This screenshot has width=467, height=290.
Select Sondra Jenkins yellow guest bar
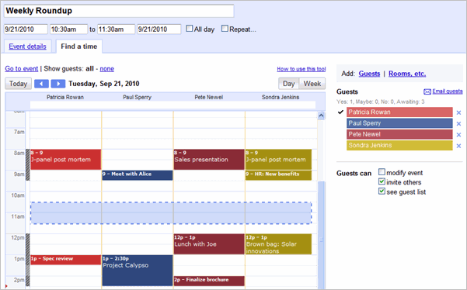[399, 145]
